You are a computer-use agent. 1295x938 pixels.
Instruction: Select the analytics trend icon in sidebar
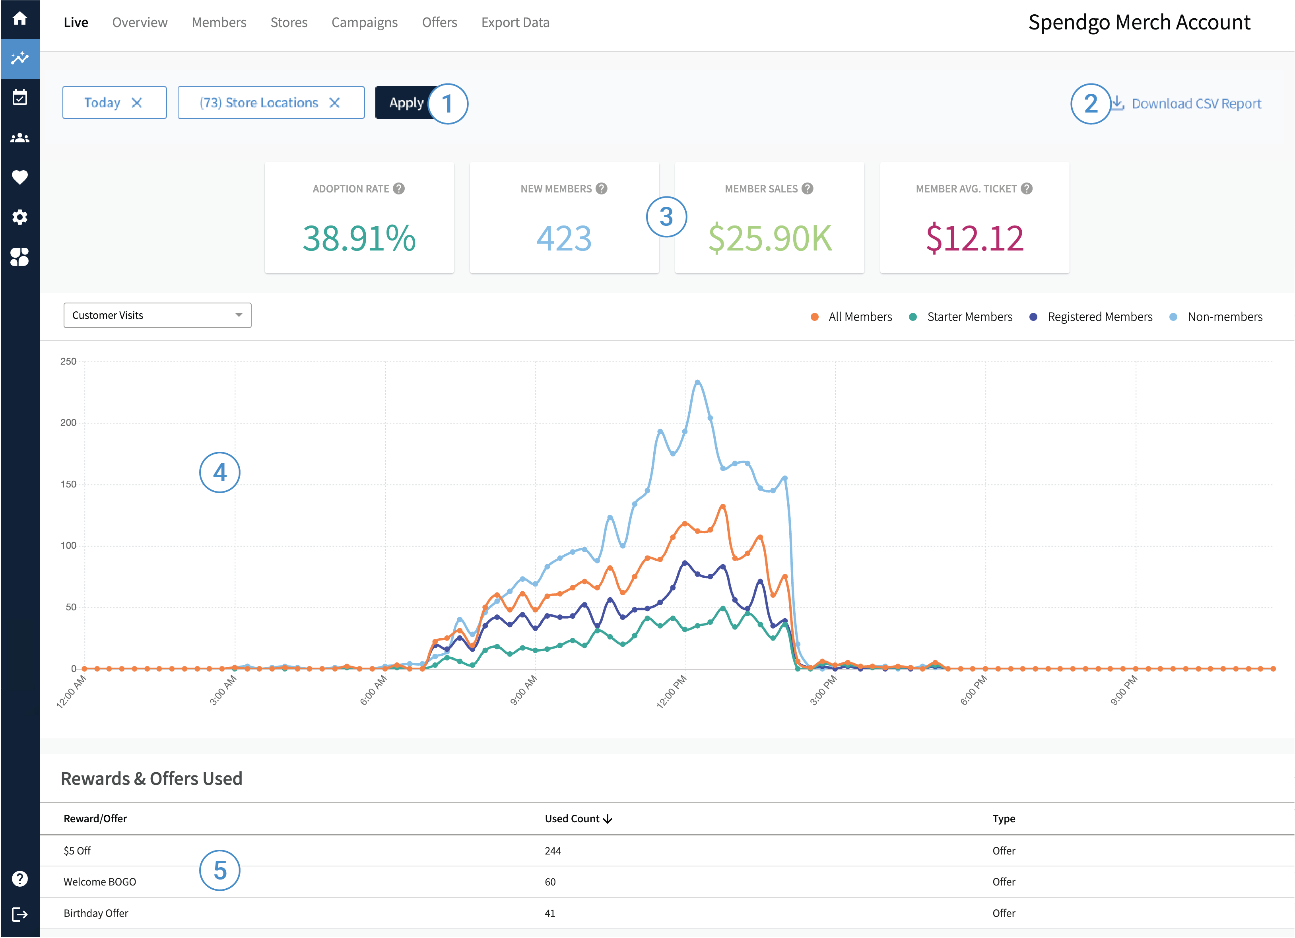(20, 59)
